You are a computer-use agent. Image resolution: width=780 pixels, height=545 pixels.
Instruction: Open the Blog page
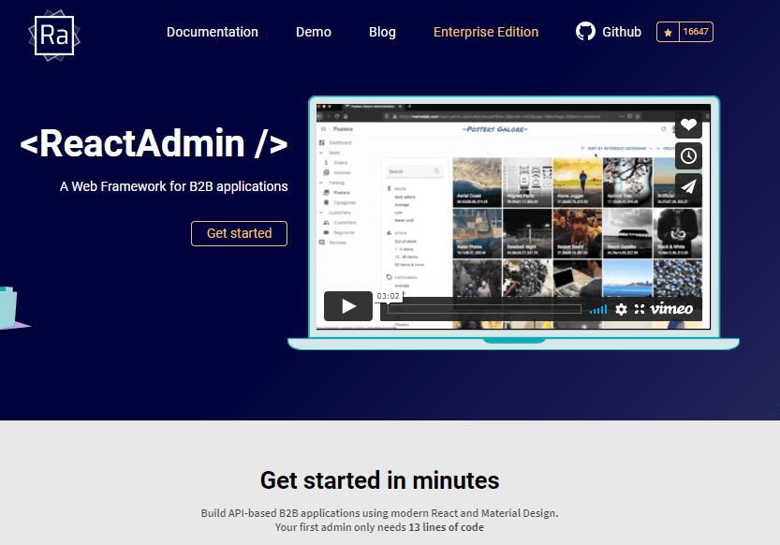click(382, 32)
